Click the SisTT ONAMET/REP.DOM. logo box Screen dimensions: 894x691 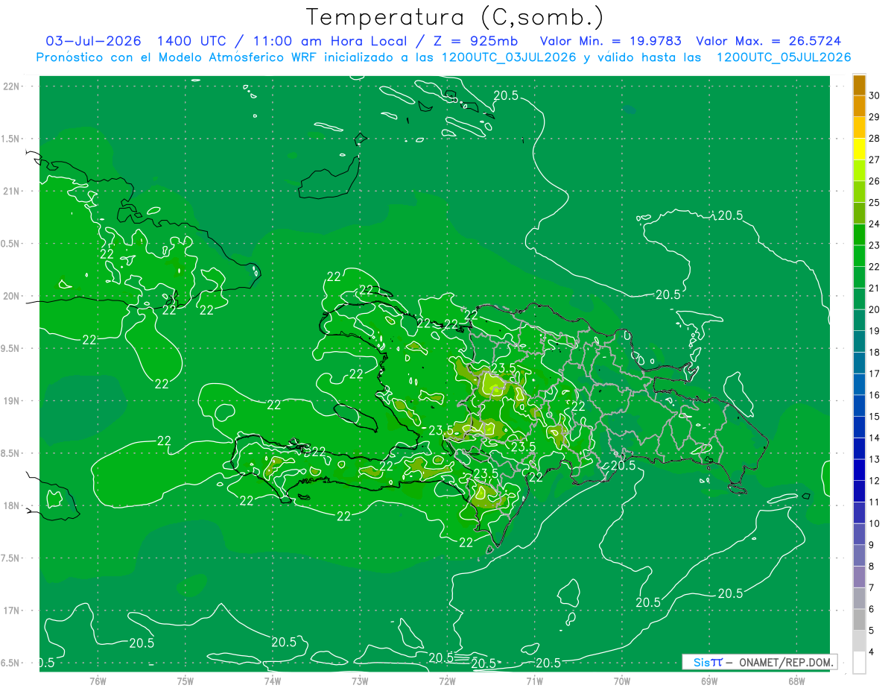759,662
